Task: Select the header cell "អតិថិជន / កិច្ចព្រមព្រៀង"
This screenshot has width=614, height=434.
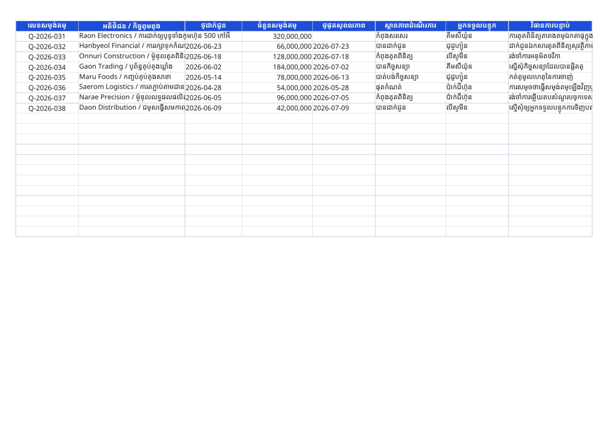Action: pyautogui.click(x=131, y=26)
